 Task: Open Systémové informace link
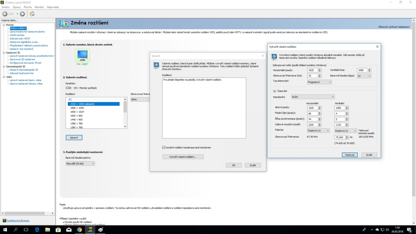pos(18,220)
